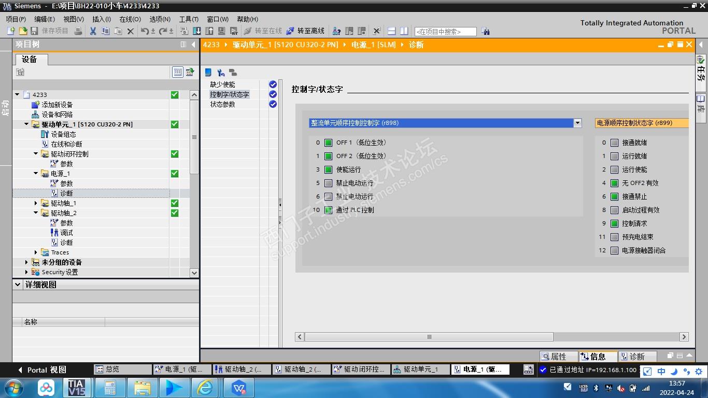
Task: Open the 在线(O) menu
Action: pos(130,19)
